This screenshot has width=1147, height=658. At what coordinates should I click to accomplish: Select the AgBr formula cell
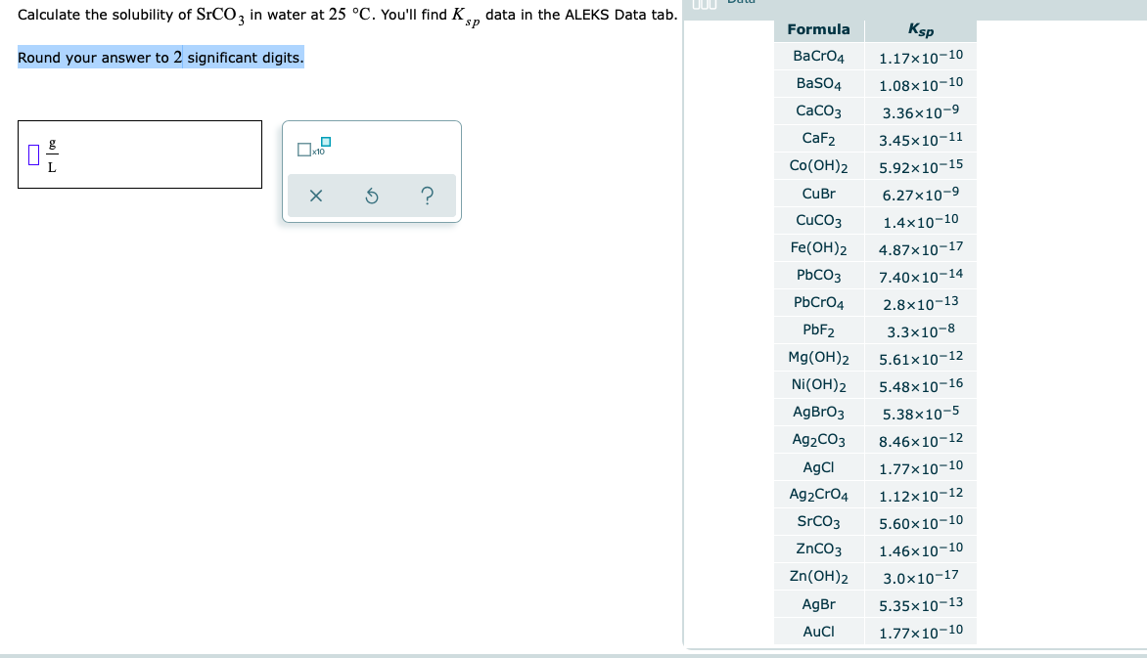click(818, 604)
